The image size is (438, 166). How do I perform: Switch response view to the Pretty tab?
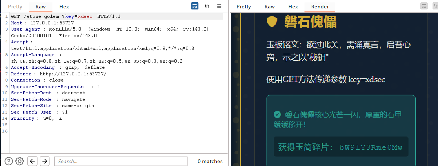(x=244, y=7)
